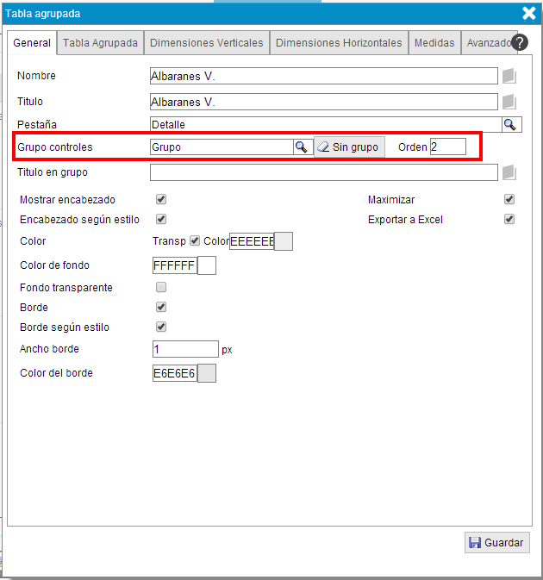Switch to the Tabla Agrupada tab

point(100,42)
